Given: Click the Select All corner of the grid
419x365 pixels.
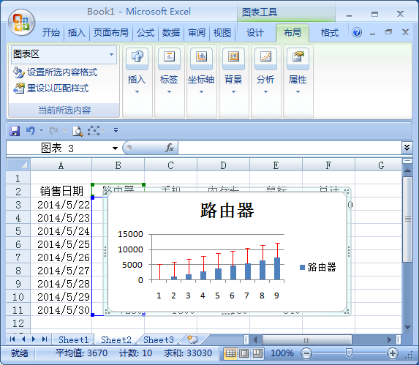Looking at the screenshot, I should point(18,165).
